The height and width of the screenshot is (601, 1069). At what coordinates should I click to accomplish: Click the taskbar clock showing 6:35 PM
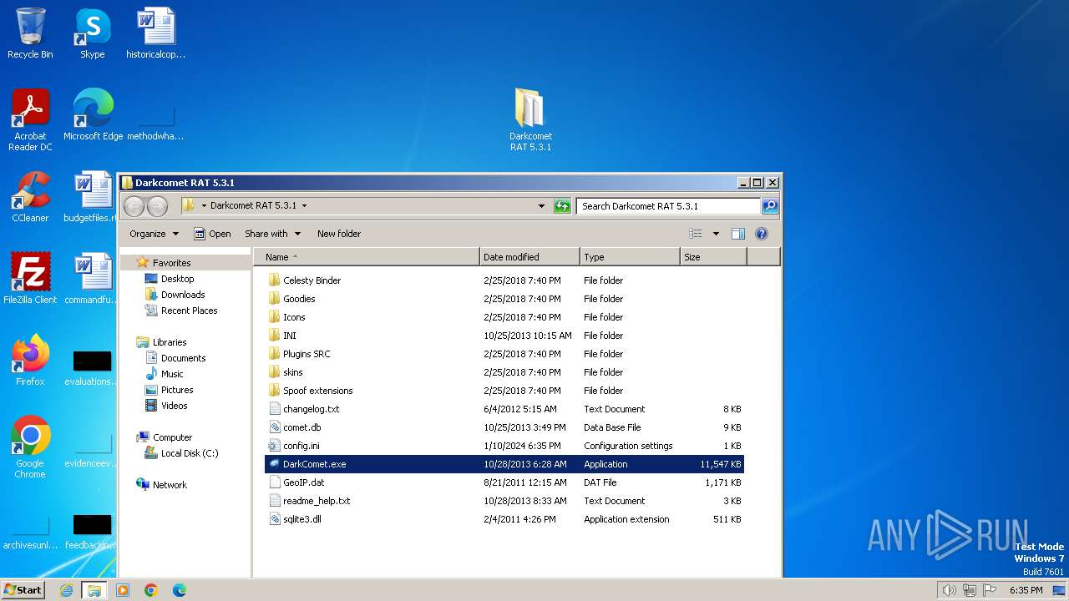coord(1026,590)
